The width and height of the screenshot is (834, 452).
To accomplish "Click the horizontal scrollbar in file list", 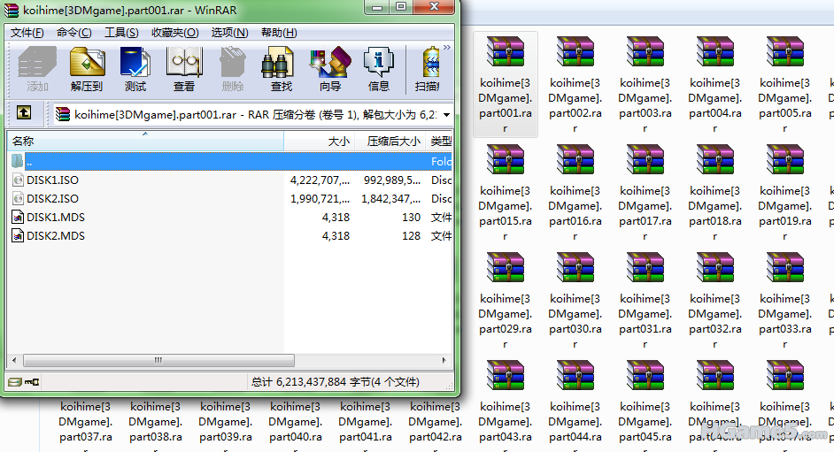I will 159,361.
